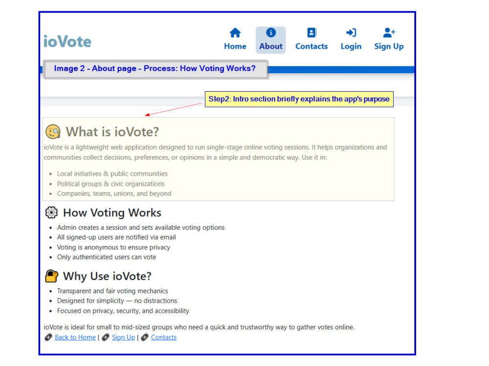Choose the Sign Up menu label

click(389, 46)
